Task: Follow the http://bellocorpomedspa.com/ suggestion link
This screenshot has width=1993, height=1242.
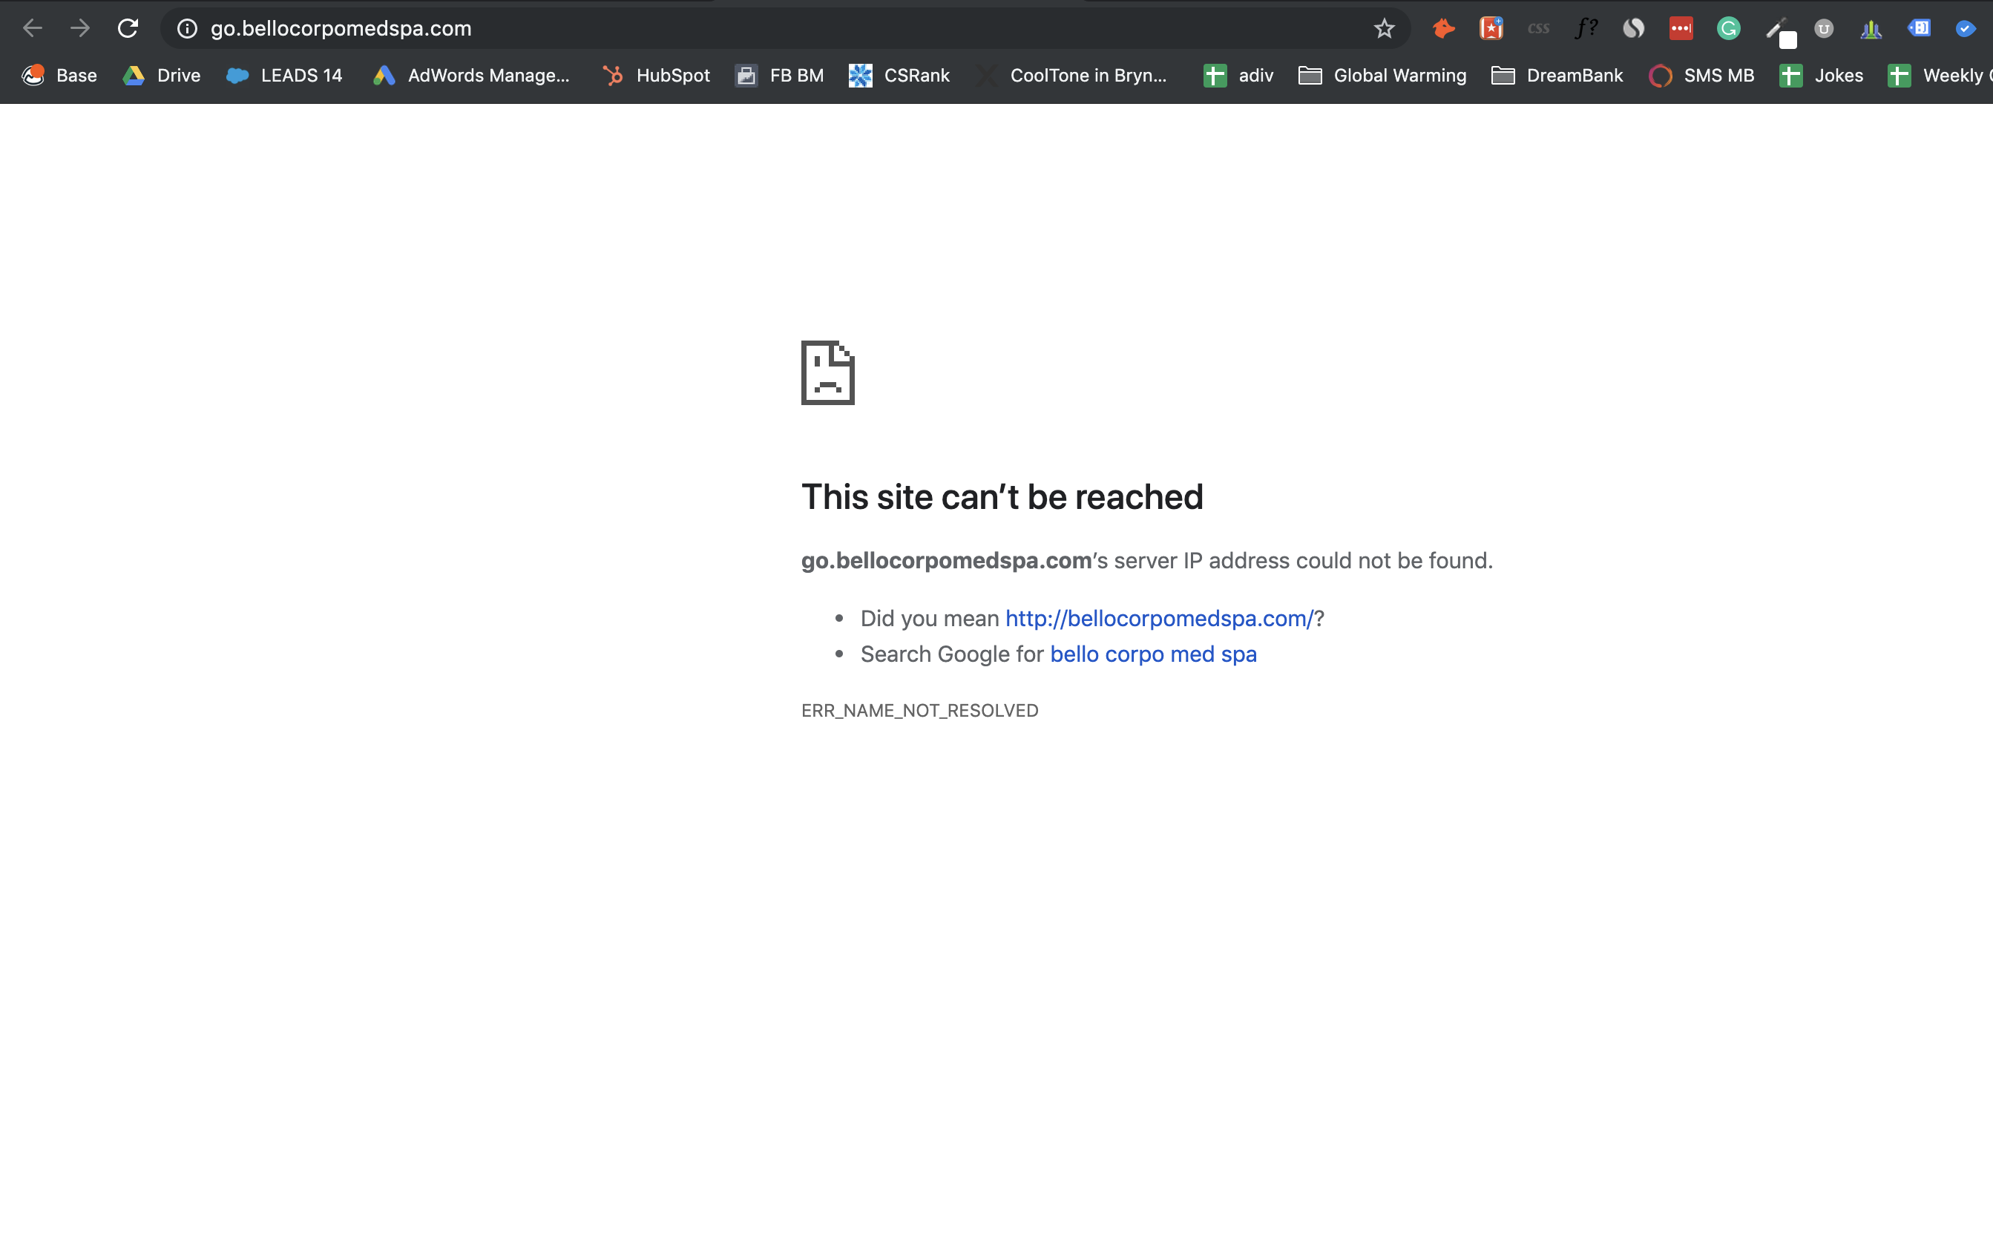Action: (x=1159, y=619)
